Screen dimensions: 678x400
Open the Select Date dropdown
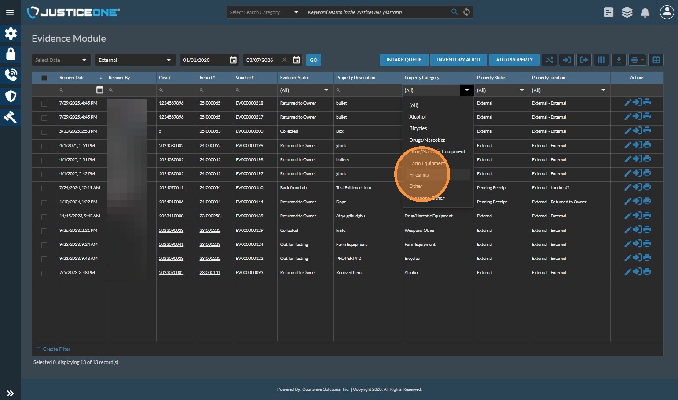pos(61,60)
